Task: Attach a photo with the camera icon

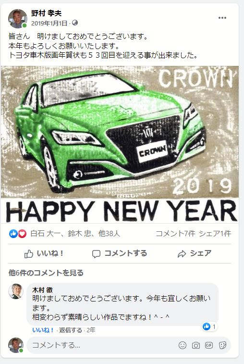Action: point(196,345)
